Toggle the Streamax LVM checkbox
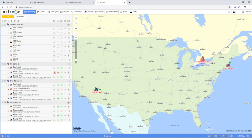The width and height of the screenshot is (252, 138). click(x=8, y=111)
